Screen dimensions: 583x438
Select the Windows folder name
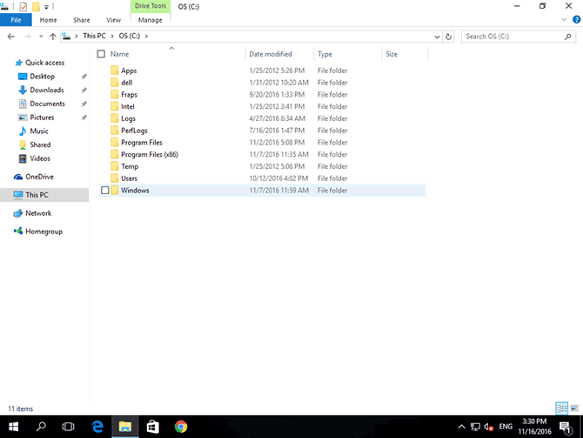pos(135,190)
